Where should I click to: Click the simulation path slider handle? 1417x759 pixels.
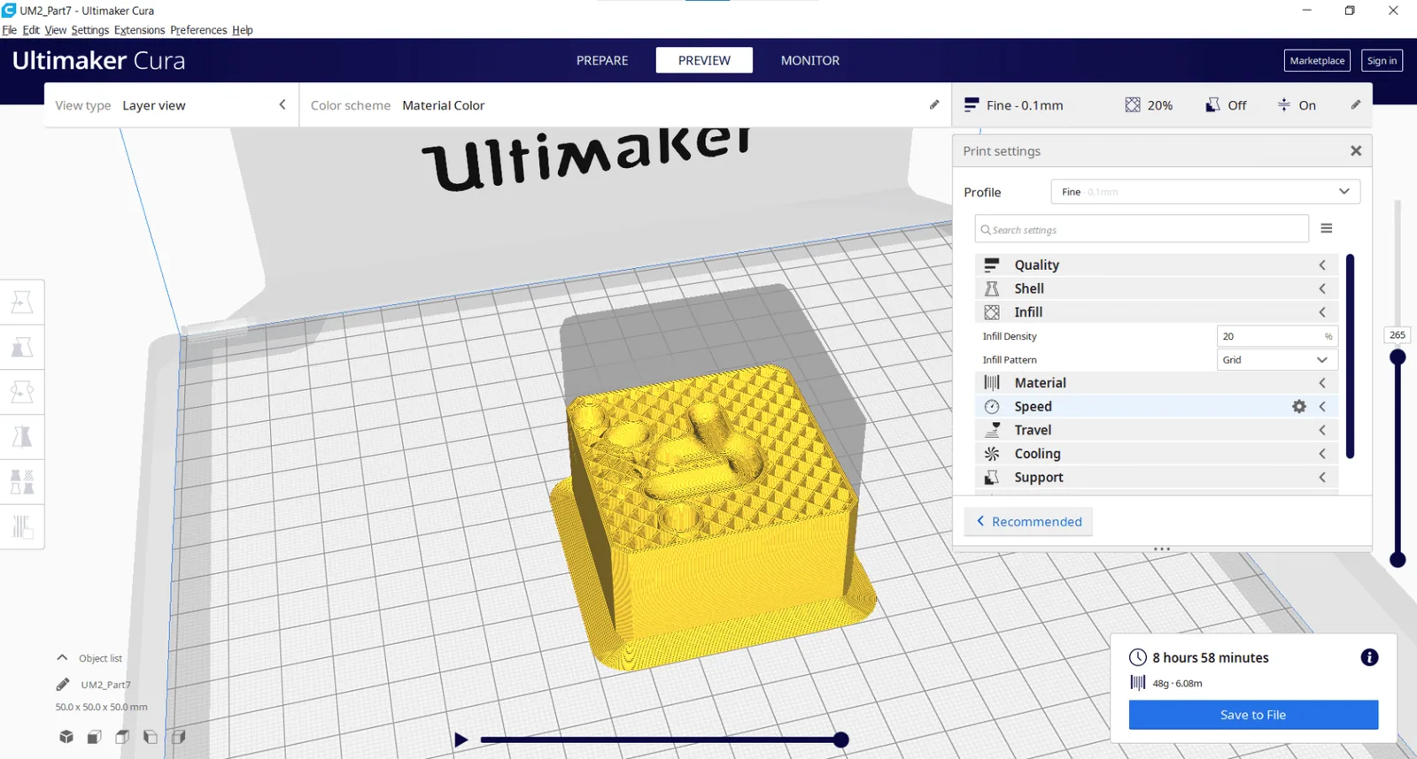tap(840, 740)
